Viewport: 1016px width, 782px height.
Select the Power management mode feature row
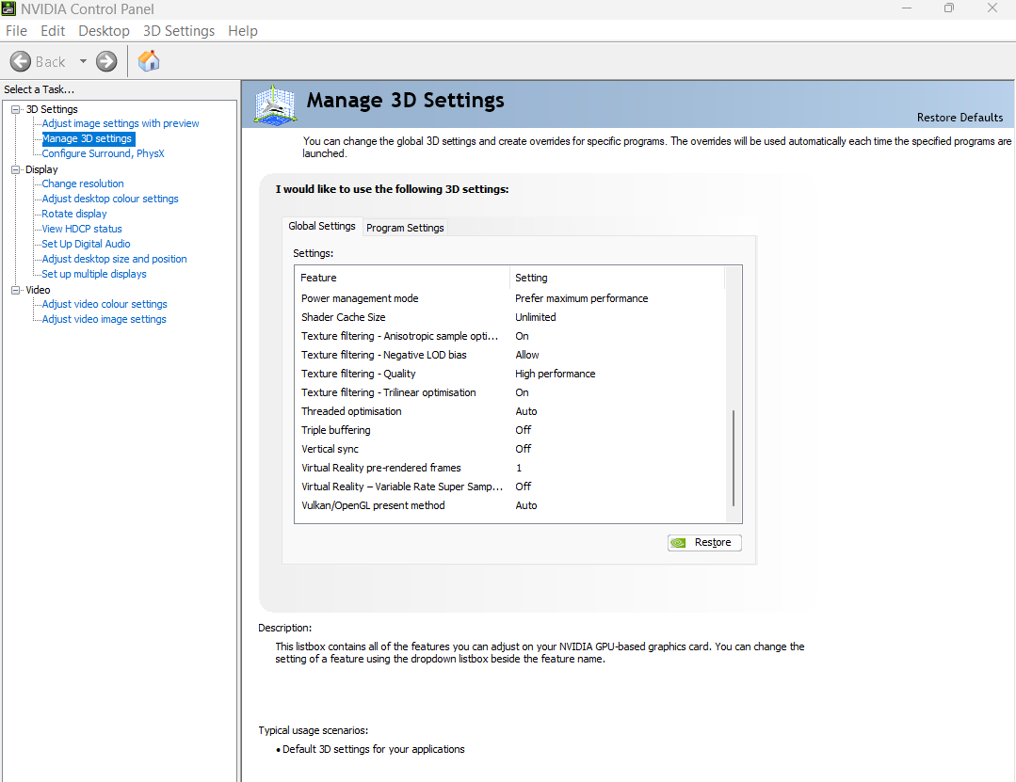coord(510,298)
